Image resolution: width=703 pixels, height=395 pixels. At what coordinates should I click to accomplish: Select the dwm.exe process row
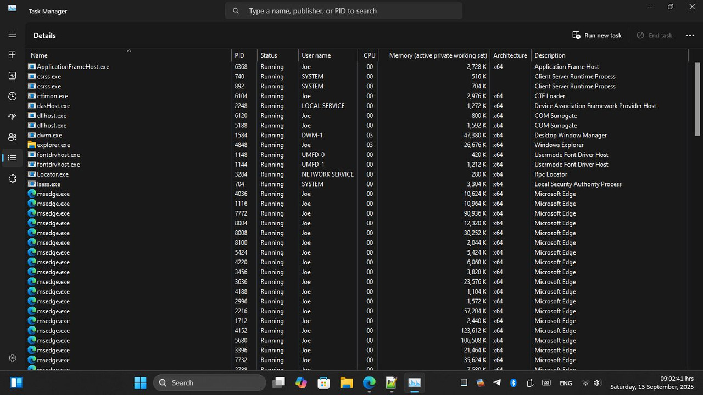coord(358,135)
